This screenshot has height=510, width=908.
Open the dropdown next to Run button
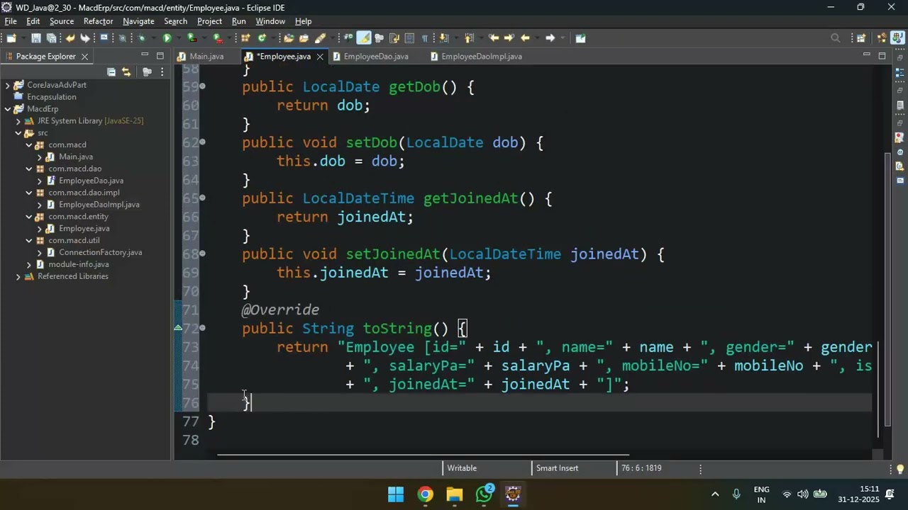click(179, 38)
